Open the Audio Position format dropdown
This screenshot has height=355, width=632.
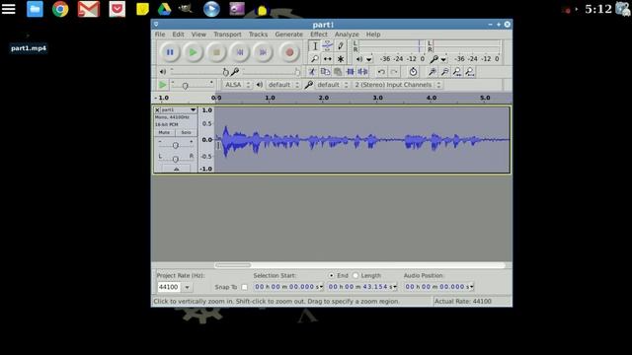click(x=472, y=287)
